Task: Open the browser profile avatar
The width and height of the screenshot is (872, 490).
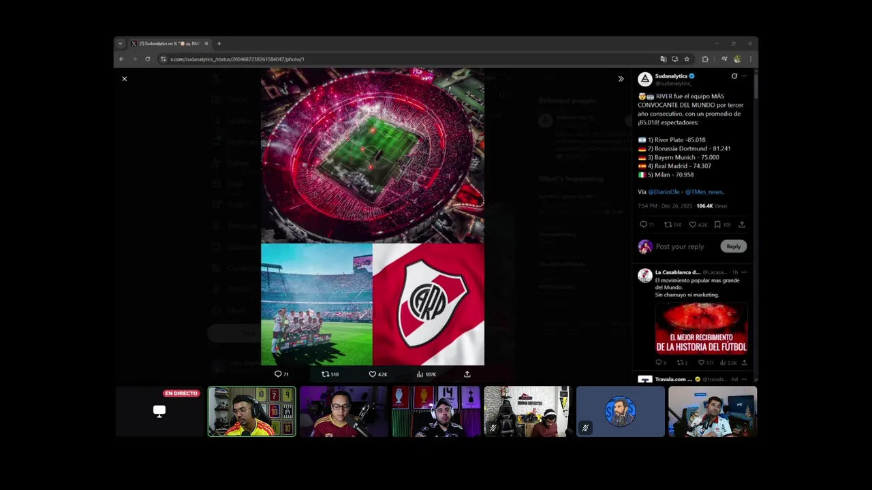Action: click(737, 59)
